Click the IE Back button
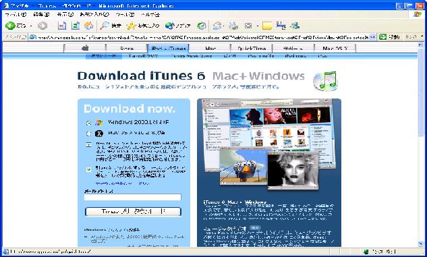The width and height of the screenshot is (427, 257). pyautogui.click(x=16, y=26)
